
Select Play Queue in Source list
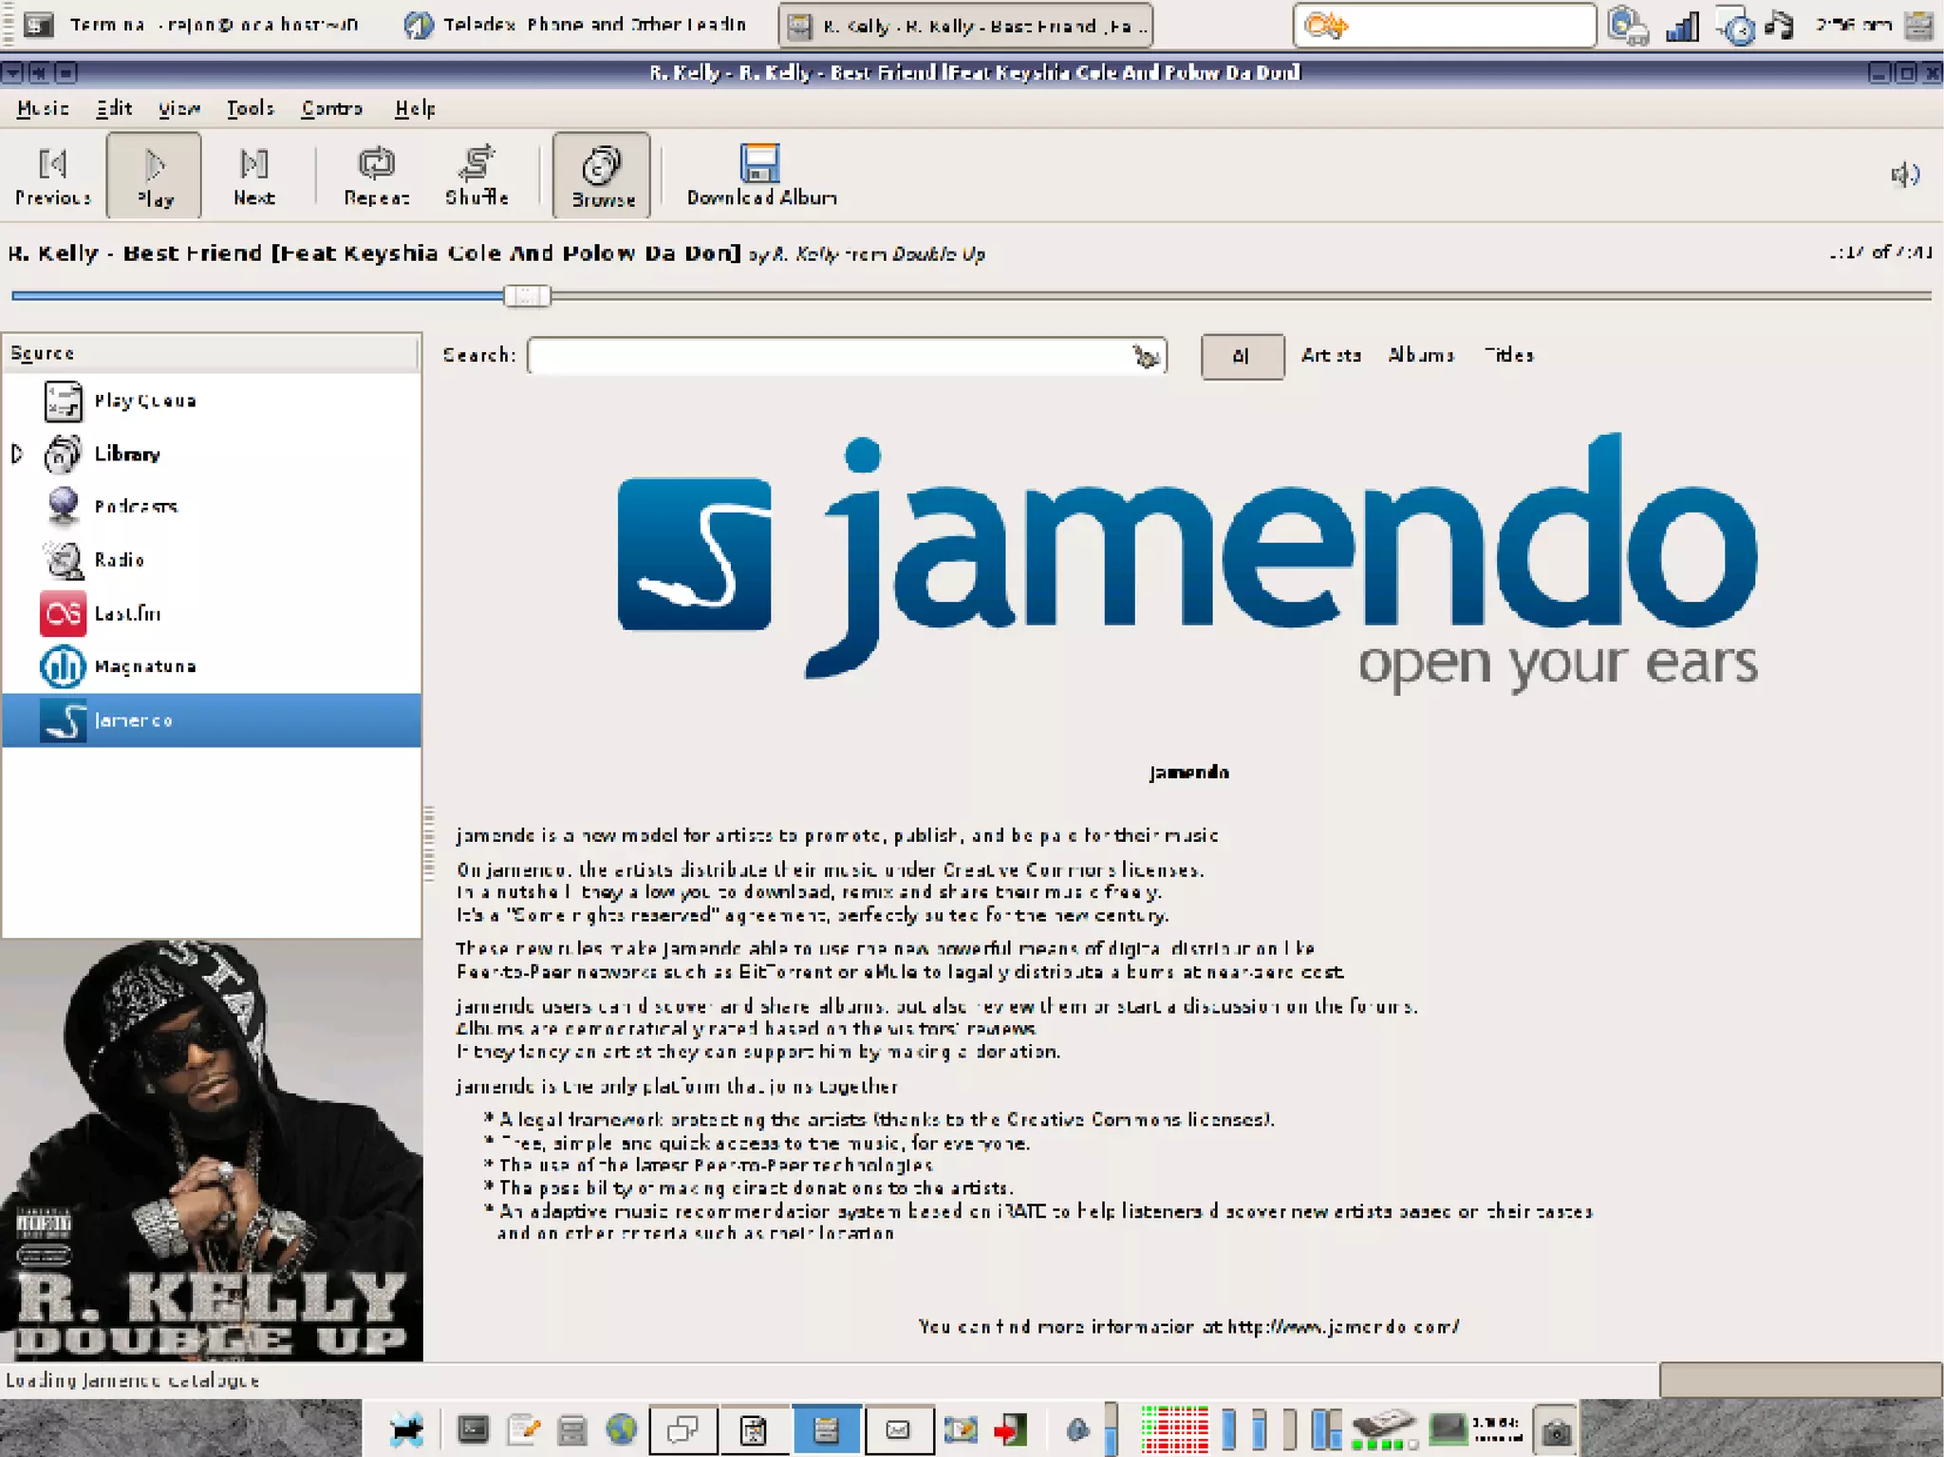[144, 402]
